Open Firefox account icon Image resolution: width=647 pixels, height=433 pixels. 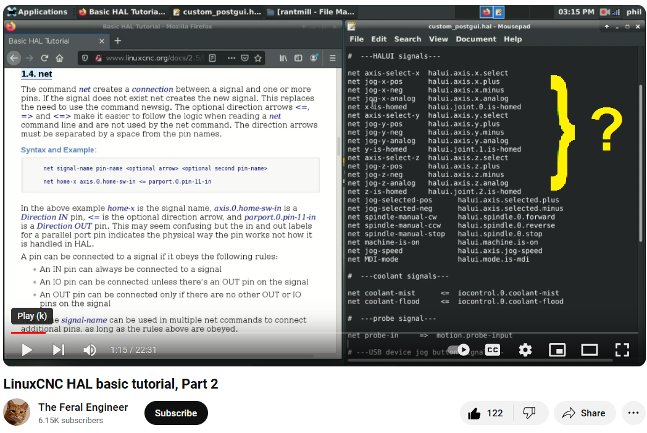click(x=314, y=58)
